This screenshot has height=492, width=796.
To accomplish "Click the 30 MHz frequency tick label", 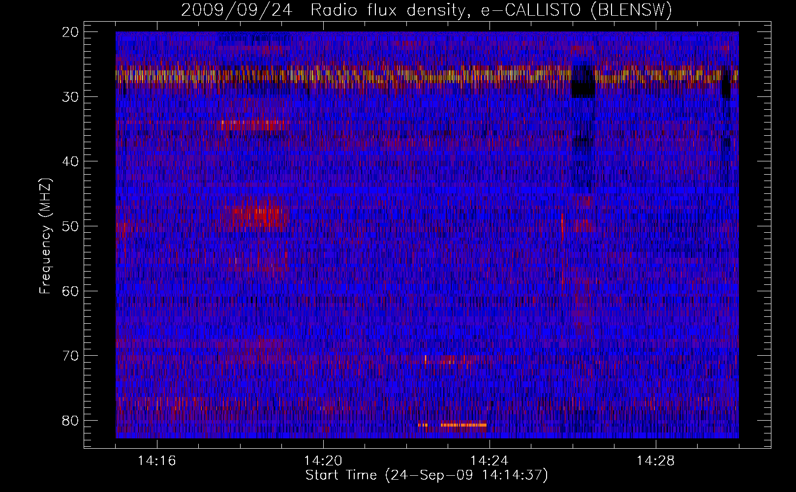I will pos(71,97).
